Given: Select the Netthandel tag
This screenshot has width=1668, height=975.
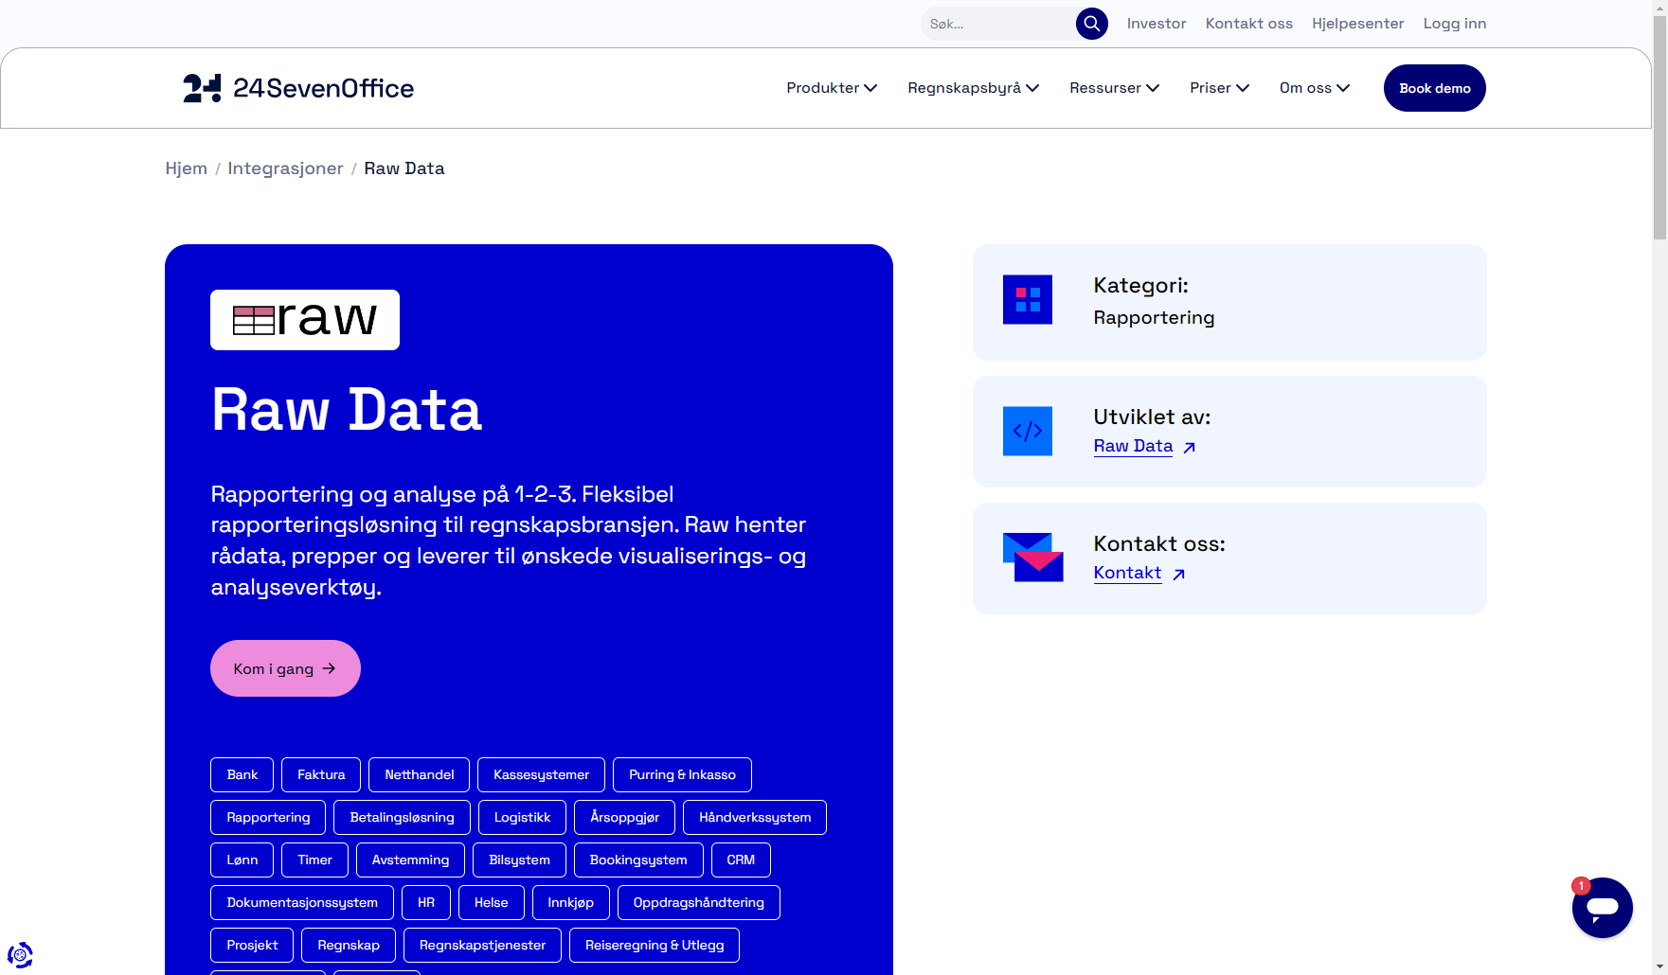Looking at the screenshot, I should click(x=419, y=774).
